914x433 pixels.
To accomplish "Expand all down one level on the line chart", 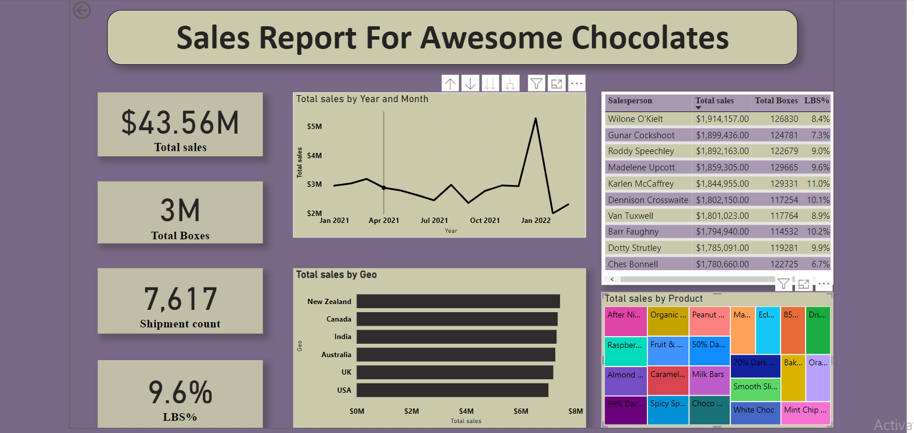I will (510, 83).
